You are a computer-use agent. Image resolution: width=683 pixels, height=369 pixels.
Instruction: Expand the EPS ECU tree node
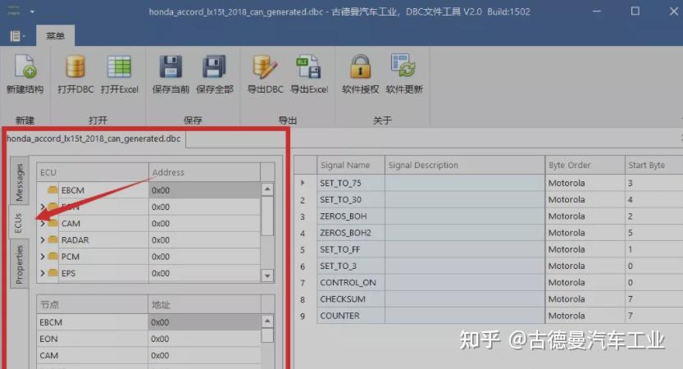tap(43, 273)
